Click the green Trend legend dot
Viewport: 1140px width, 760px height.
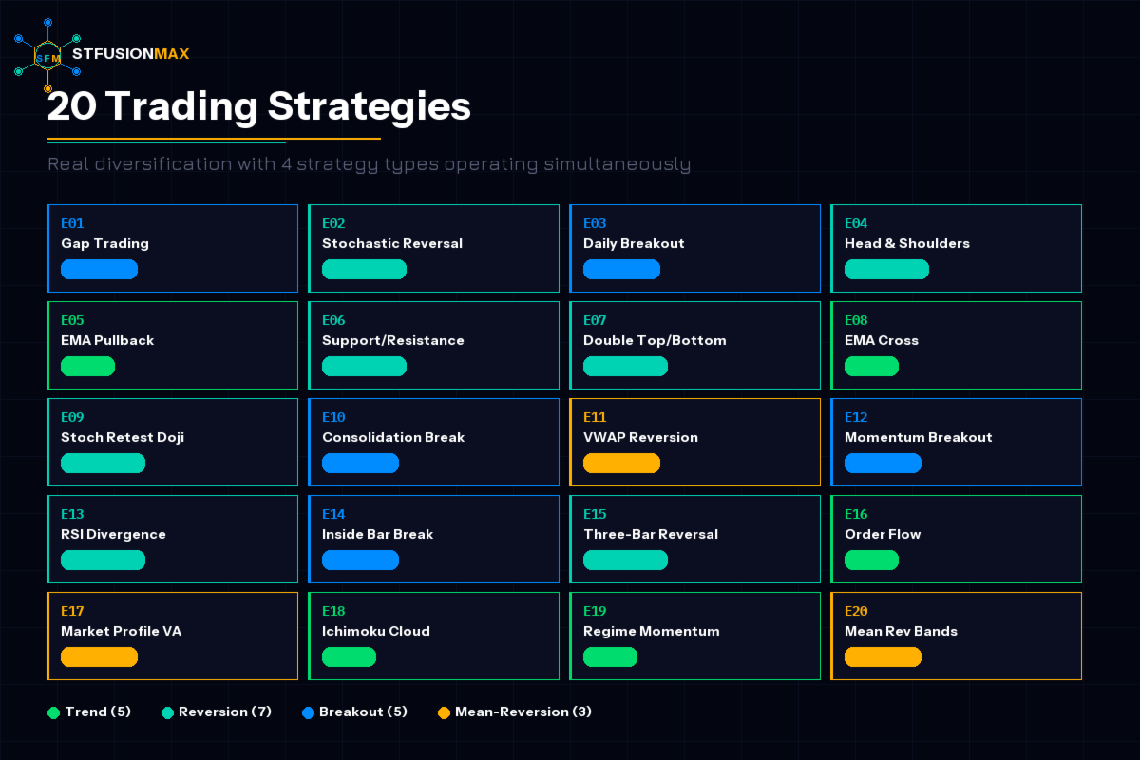point(53,712)
